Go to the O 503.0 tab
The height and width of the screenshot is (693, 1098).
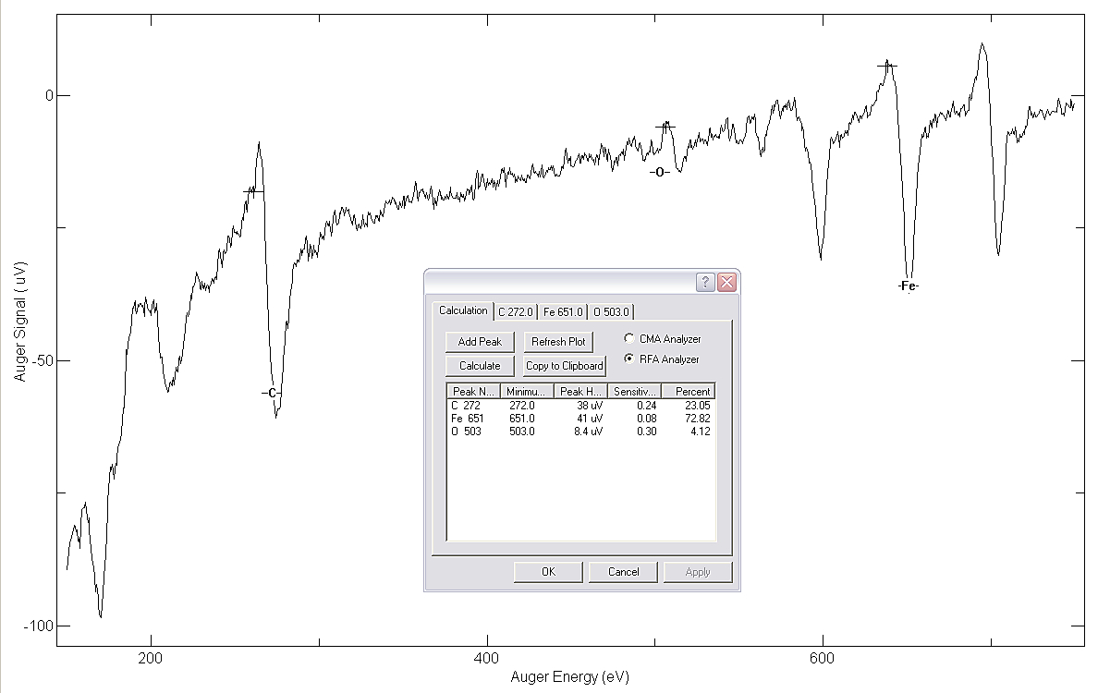(x=611, y=312)
